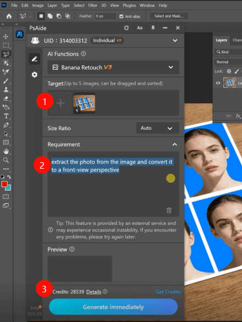Select the Eyedropper tool
Image resolution: width=242 pixels, height=322 pixels.
pyautogui.click(x=5, y=72)
